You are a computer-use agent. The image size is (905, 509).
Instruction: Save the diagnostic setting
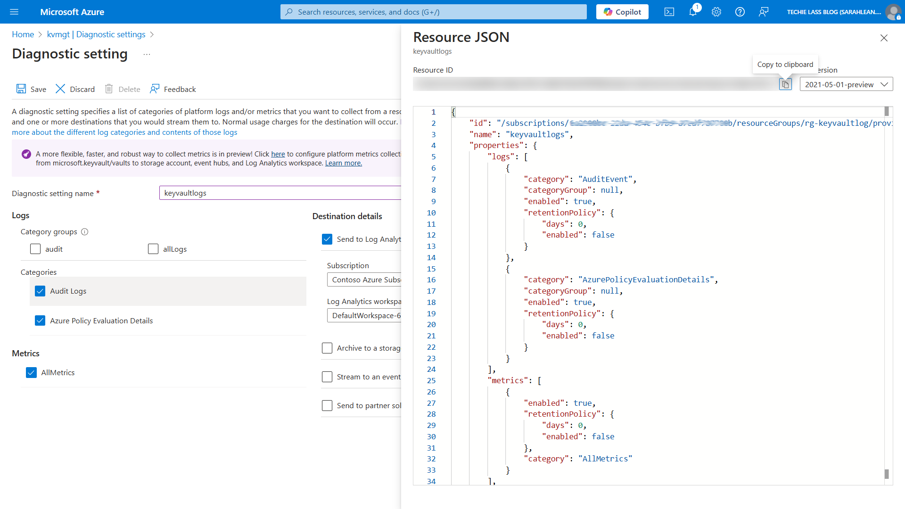pyautogui.click(x=31, y=89)
